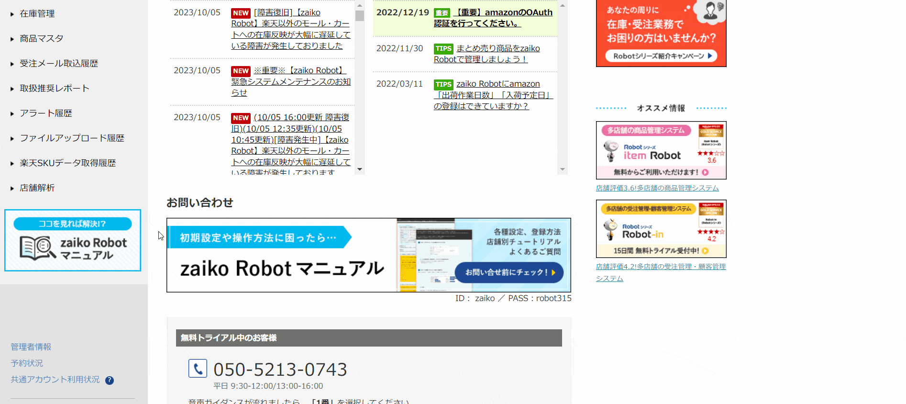Click the news list scroll-up arrow

point(360,5)
